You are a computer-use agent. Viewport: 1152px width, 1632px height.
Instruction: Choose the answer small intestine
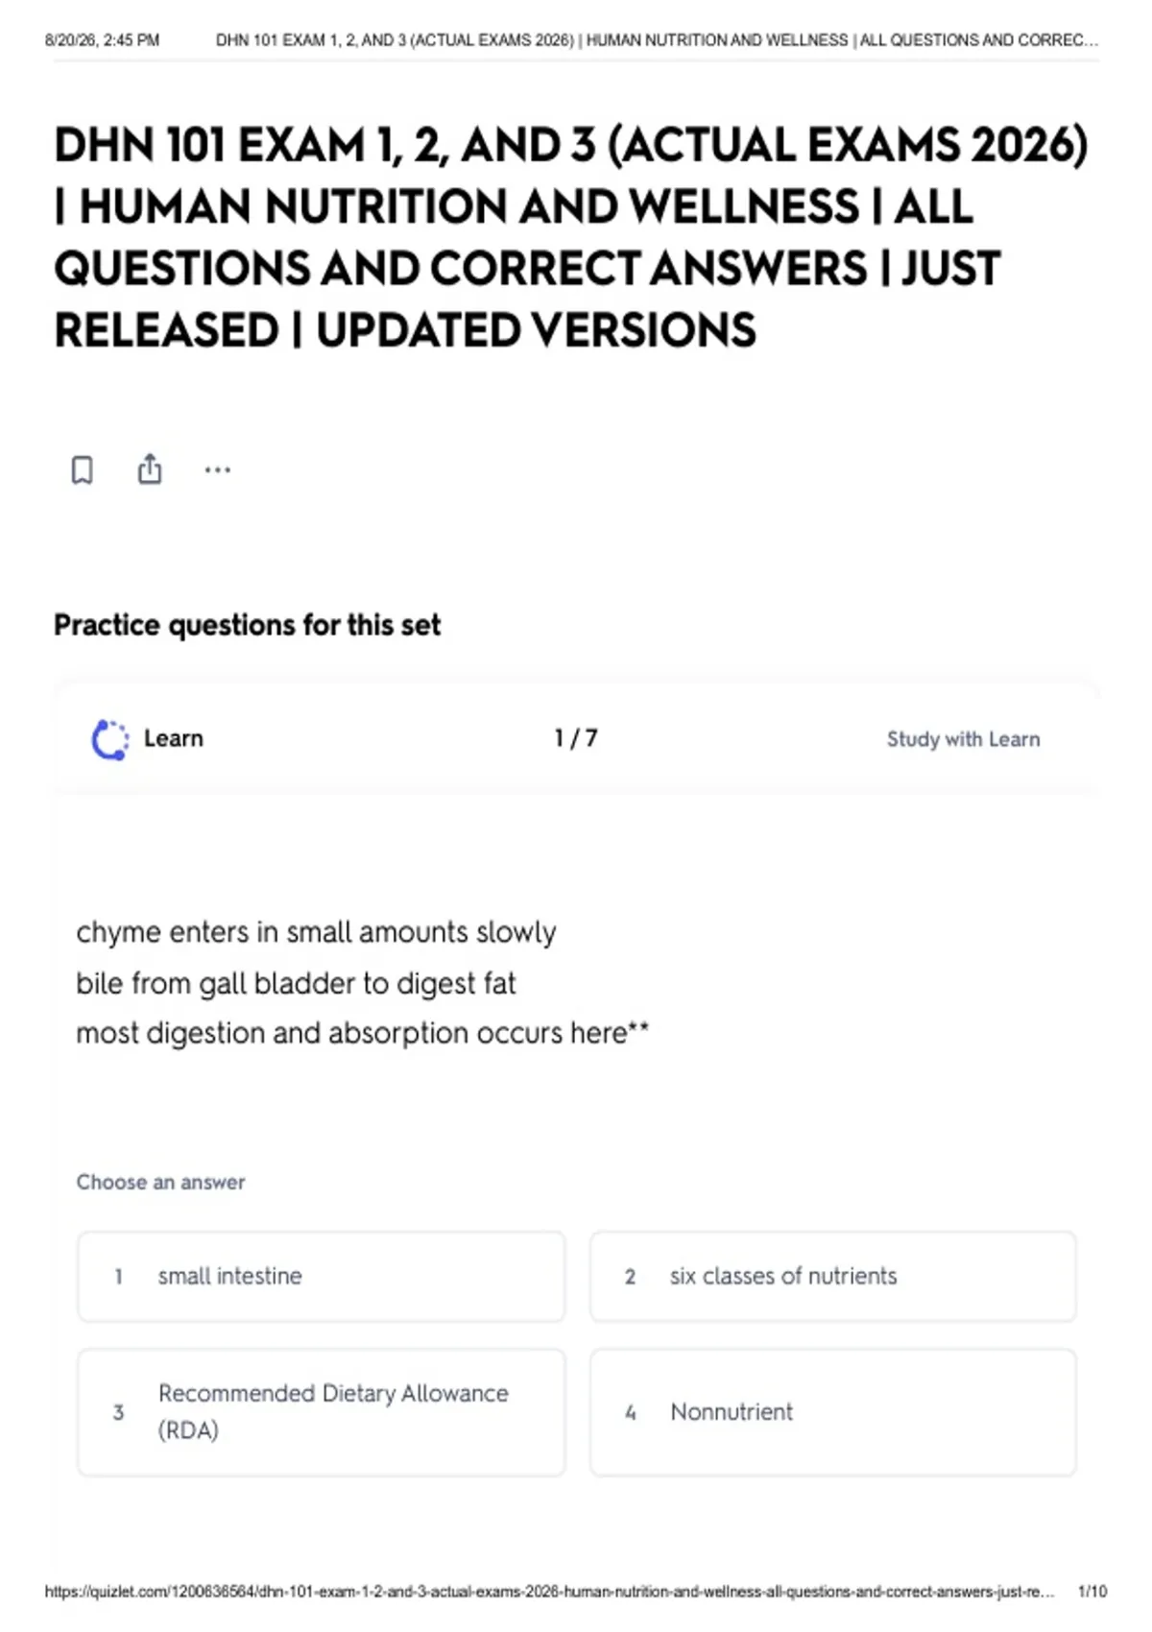click(x=322, y=1277)
